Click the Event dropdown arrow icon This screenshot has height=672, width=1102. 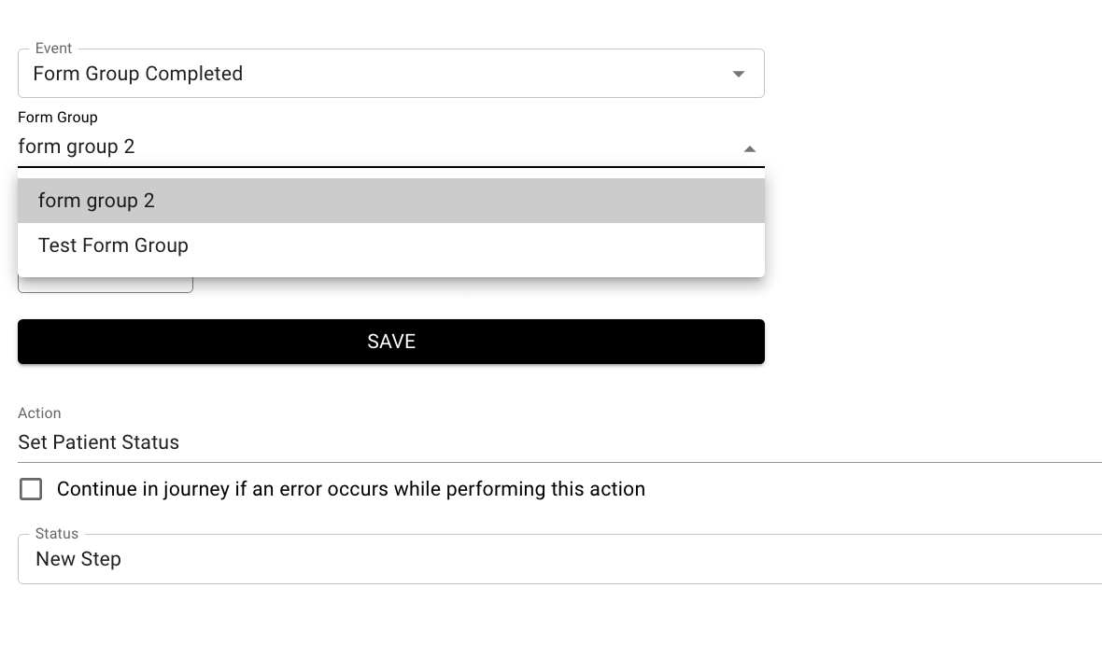pos(739,74)
